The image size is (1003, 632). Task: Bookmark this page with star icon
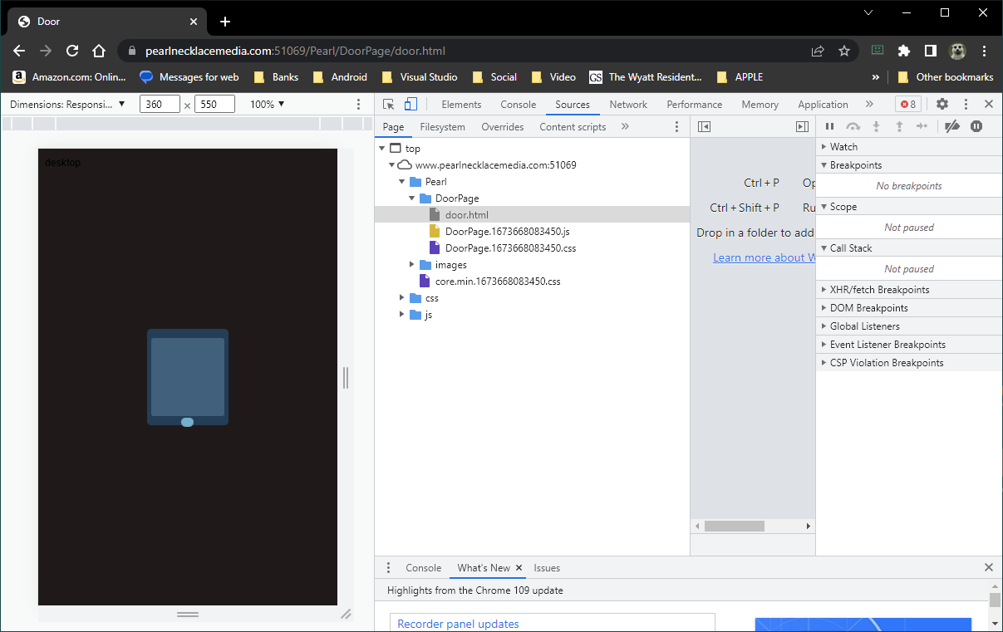(x=844, y=51)
